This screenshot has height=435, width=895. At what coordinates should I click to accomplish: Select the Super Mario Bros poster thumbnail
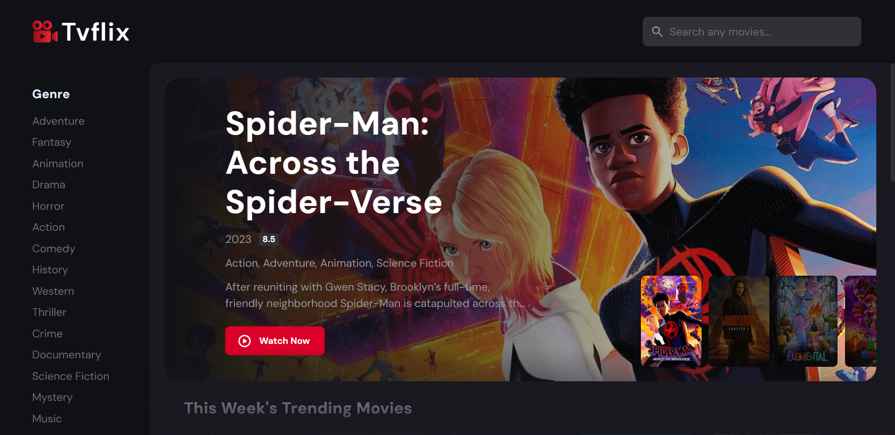pyautogui.click(x=860, y=321)
